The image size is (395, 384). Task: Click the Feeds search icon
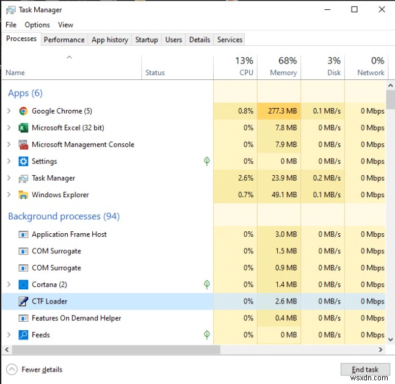[23, 335]
